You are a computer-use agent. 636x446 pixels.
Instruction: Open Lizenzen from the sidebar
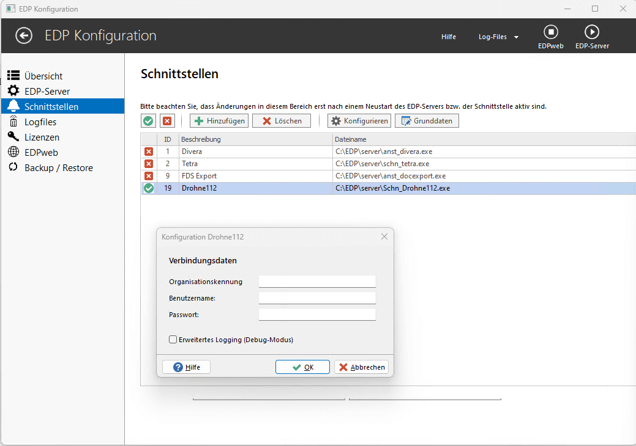[42, 137]
